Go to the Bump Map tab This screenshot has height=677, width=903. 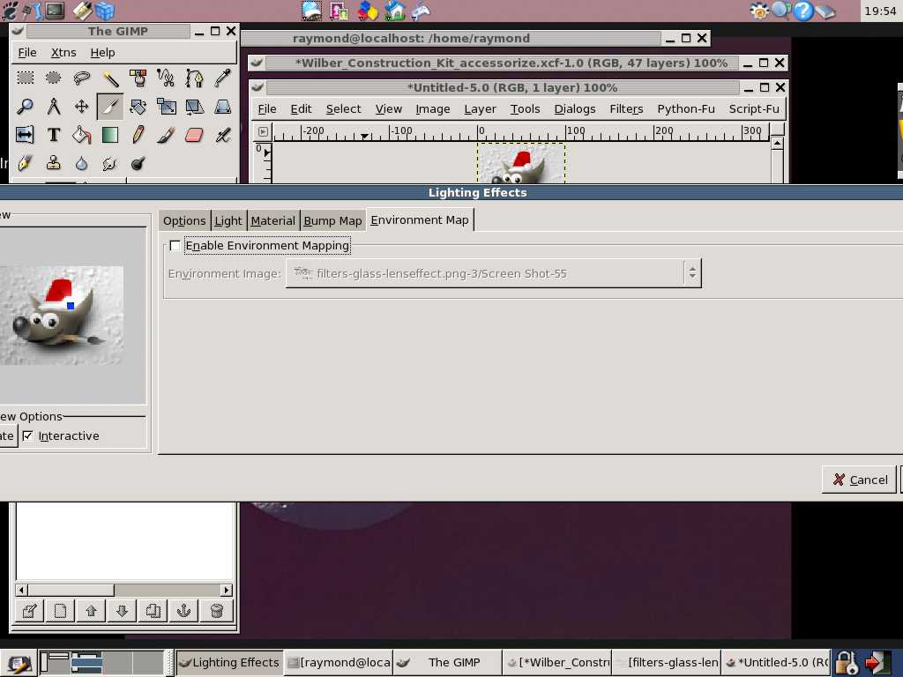pyautogui.click(x=332, y=220)
